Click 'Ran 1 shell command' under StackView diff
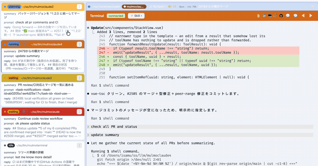 110,85
